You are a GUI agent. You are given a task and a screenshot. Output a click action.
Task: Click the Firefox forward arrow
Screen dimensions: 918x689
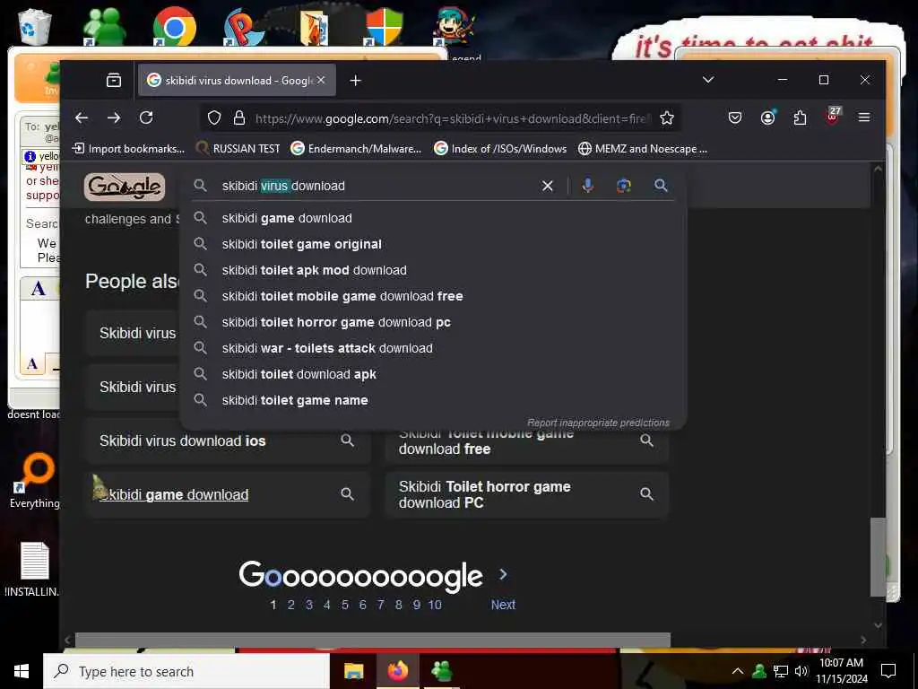(x=114, y=118)
